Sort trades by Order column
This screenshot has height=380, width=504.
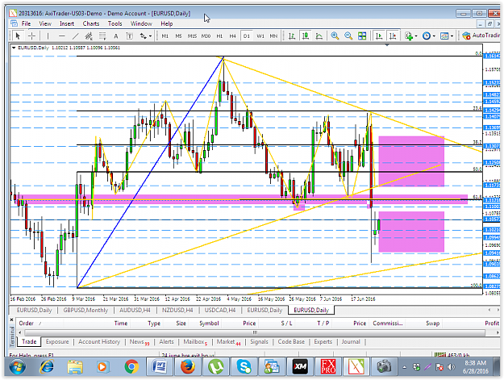[x=26, y=323]
